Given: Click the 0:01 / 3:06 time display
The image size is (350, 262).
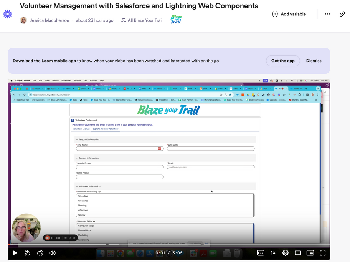Looking at the screenshot, I should coord(169,253).
